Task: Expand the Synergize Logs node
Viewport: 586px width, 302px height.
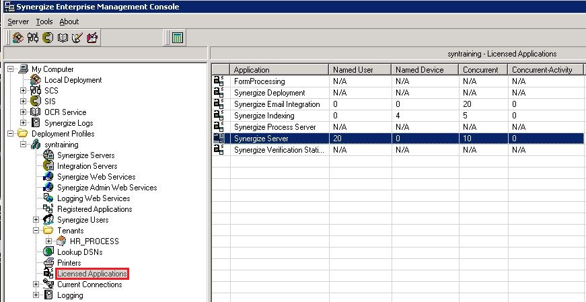Action: coord(23,123)
